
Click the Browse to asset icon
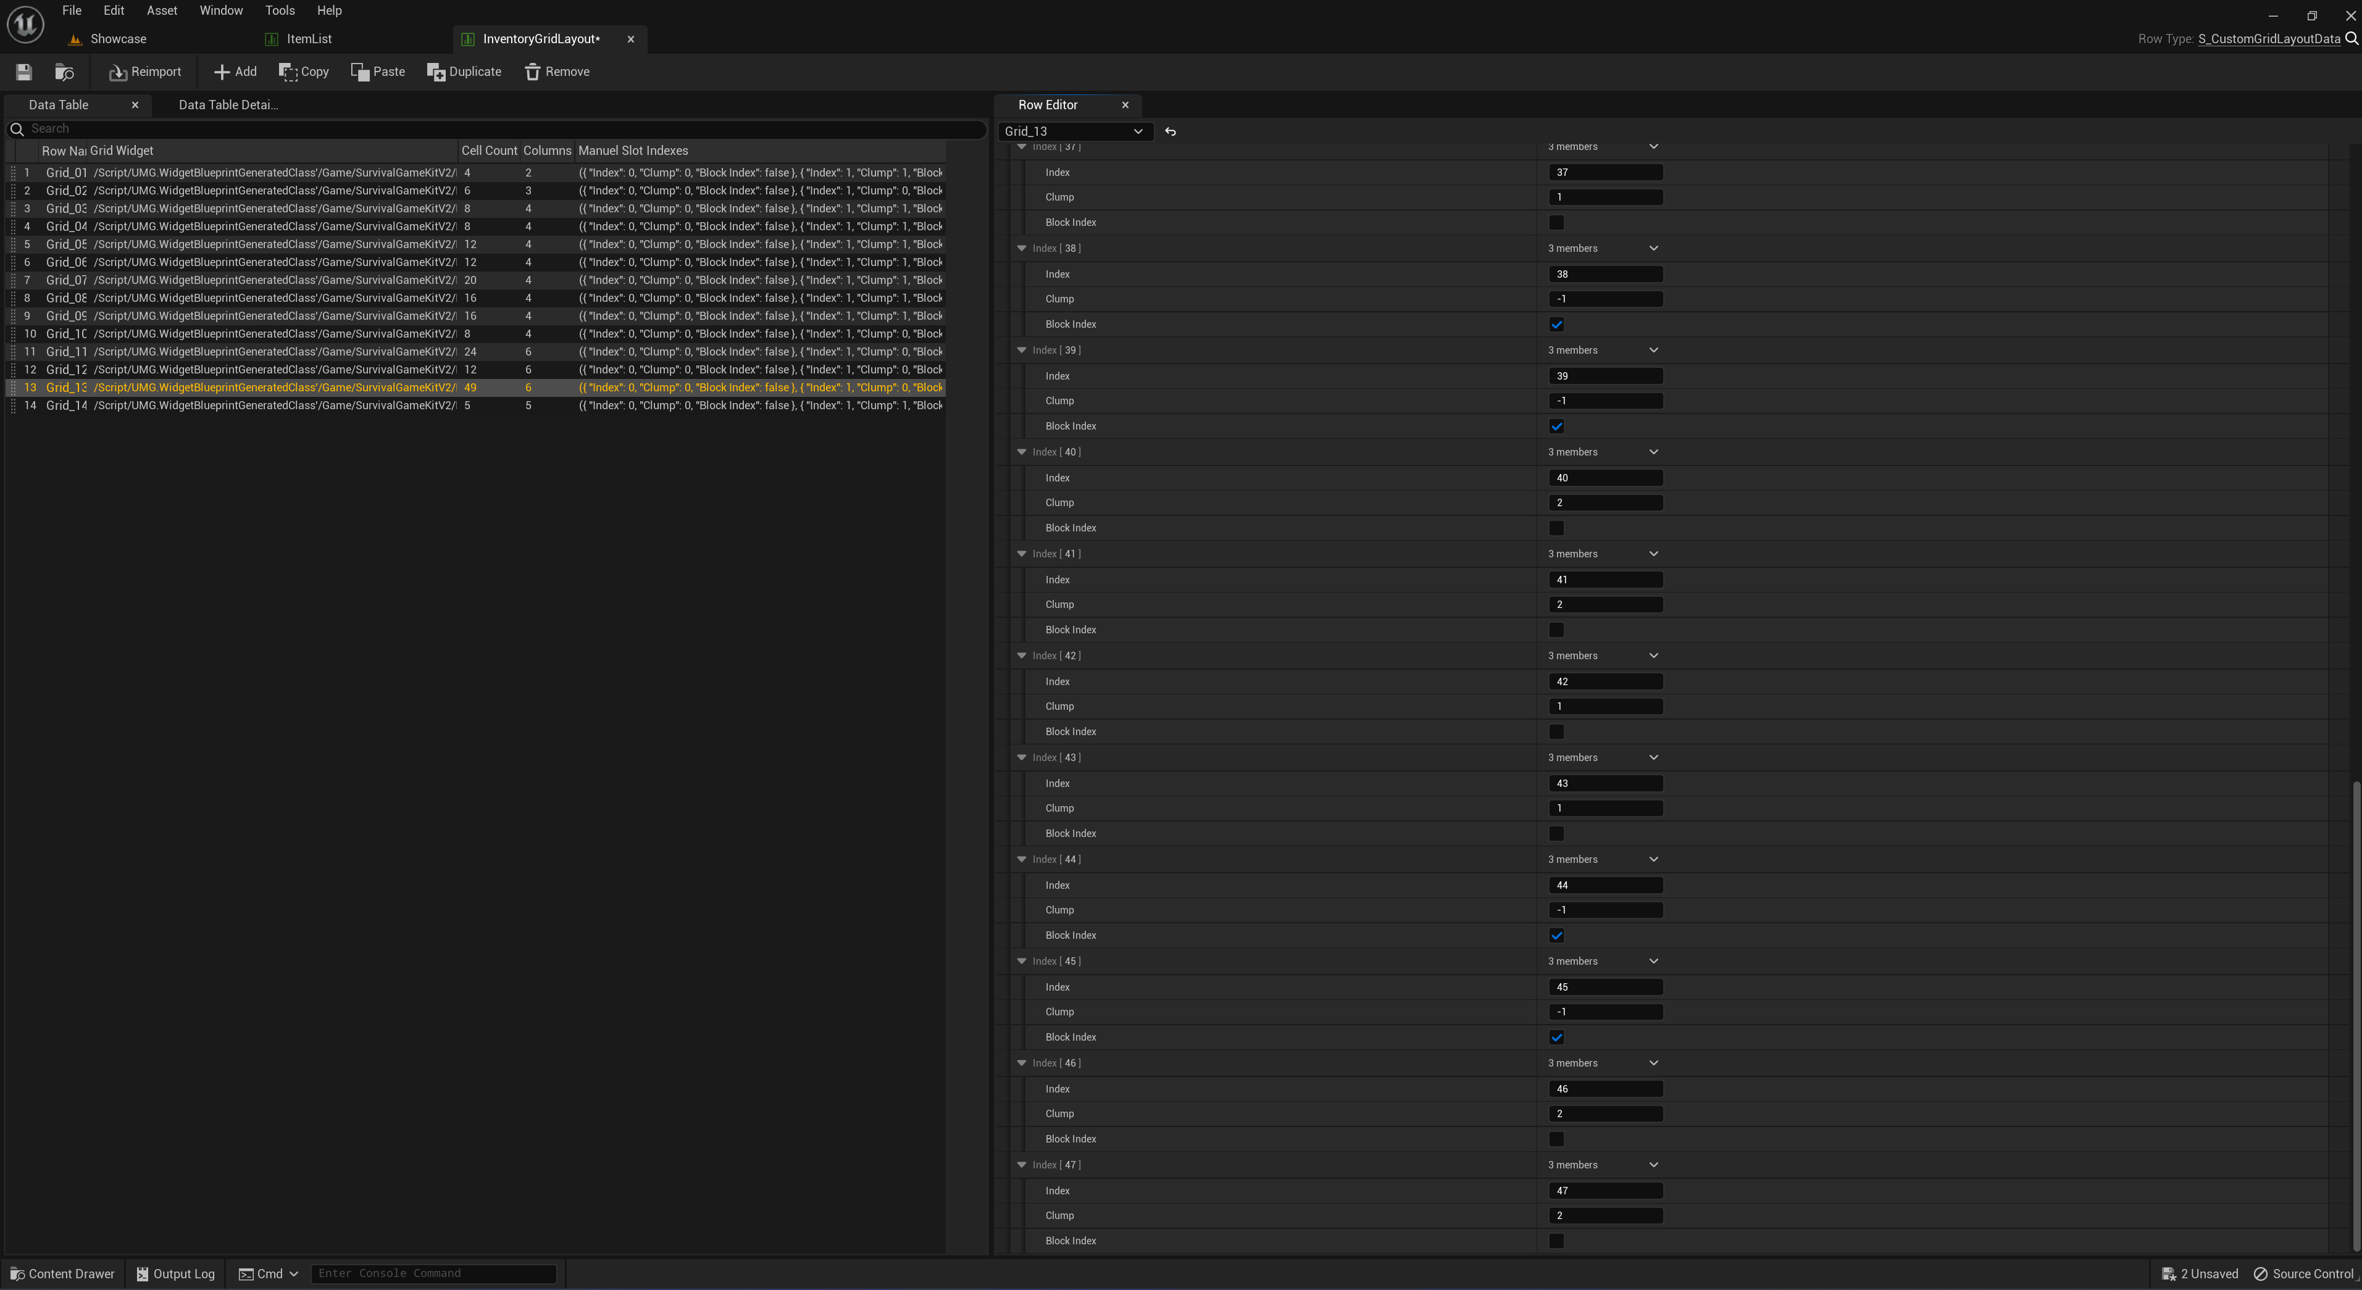tap(64, 72)
